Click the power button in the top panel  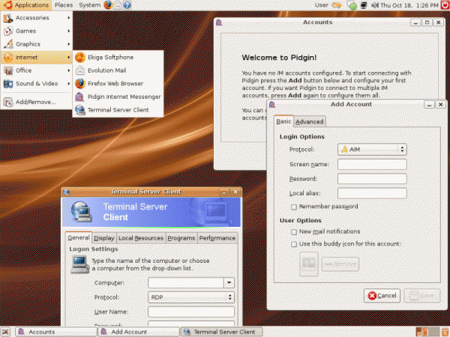click(445, 5)
